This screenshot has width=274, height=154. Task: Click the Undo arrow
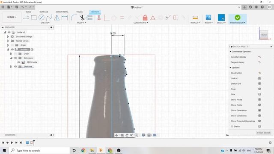click(23, 7)
